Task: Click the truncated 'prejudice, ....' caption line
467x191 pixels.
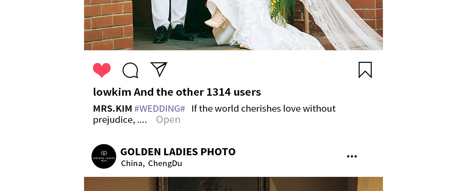Action: click(x=120, y=120)
